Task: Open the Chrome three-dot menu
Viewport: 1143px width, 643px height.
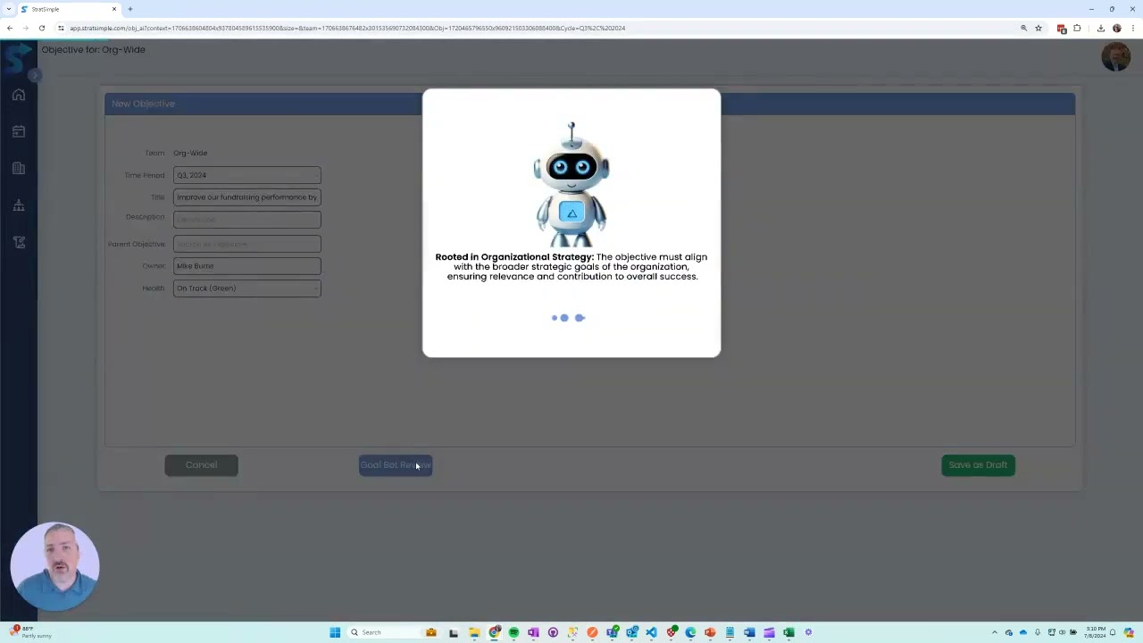Action: point(1132,28)
